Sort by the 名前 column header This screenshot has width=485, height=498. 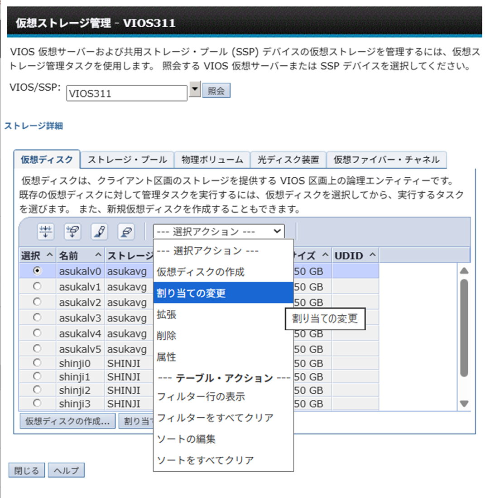[x=80, y=255]
